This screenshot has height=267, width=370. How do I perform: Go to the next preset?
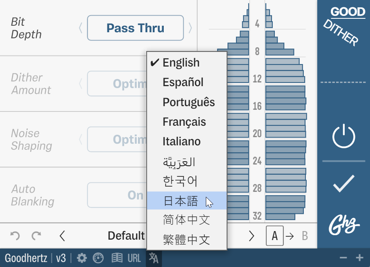[252, 236]
